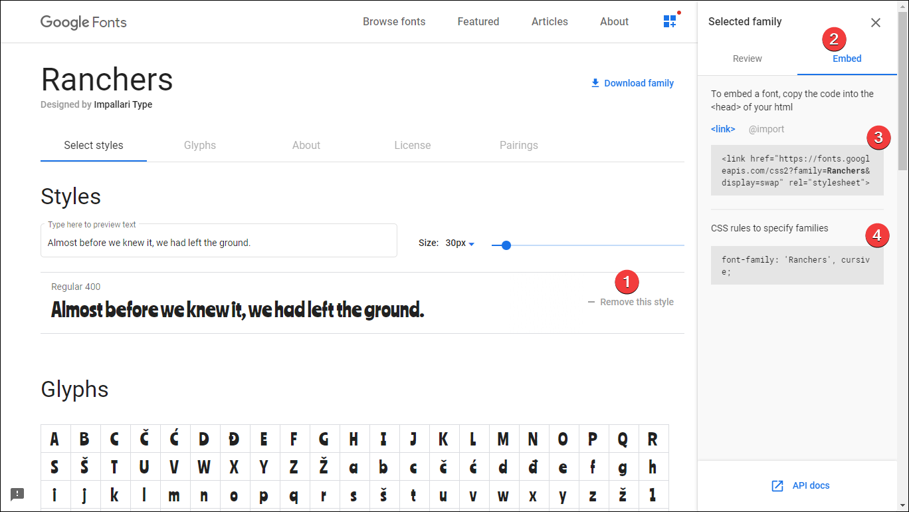Click the glyph Ž in the second row

pos(324,467)
